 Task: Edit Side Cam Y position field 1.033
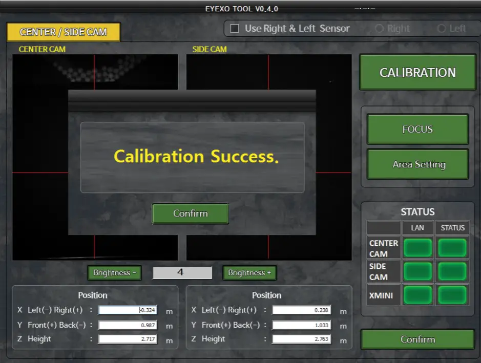302,325
